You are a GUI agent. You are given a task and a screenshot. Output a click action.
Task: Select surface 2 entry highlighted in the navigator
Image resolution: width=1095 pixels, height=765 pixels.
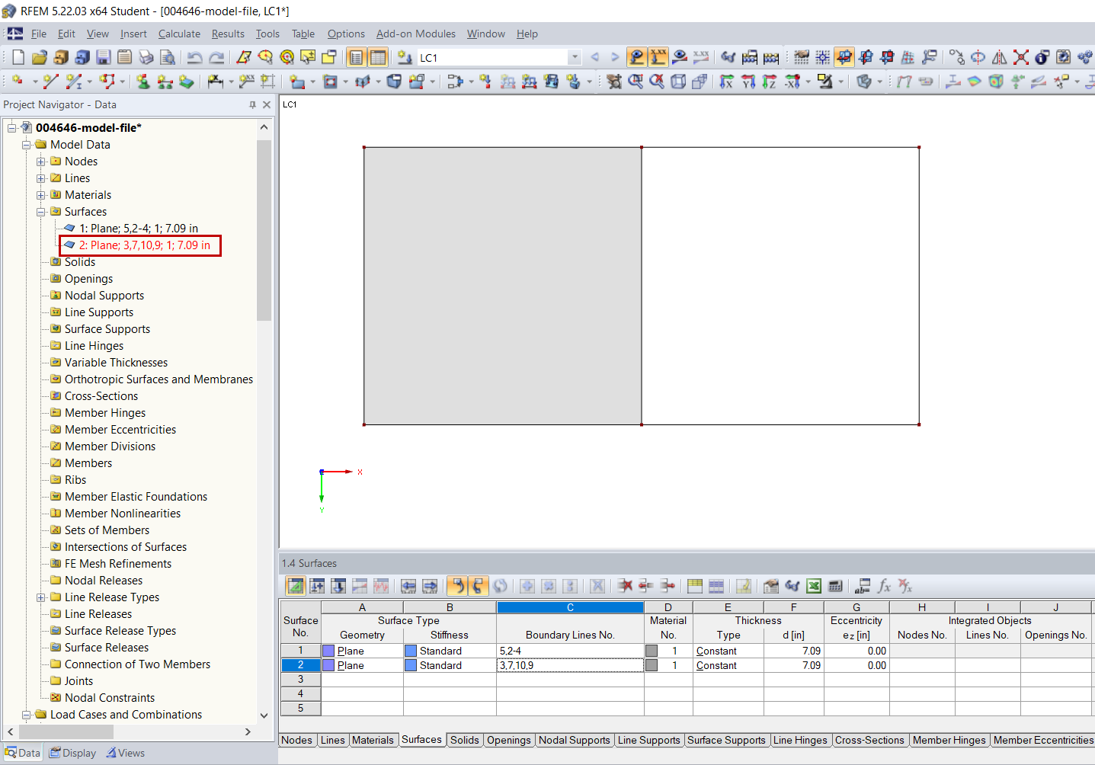tap(140, 245)
